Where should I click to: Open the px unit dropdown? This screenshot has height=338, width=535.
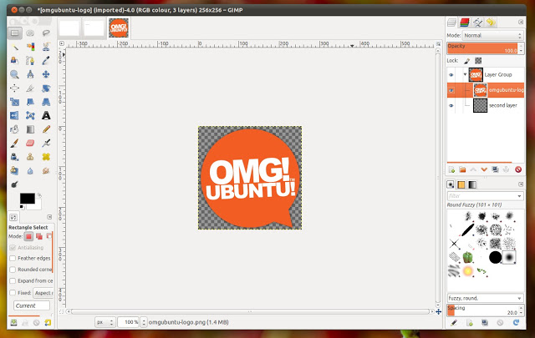[x=104, y=322]
